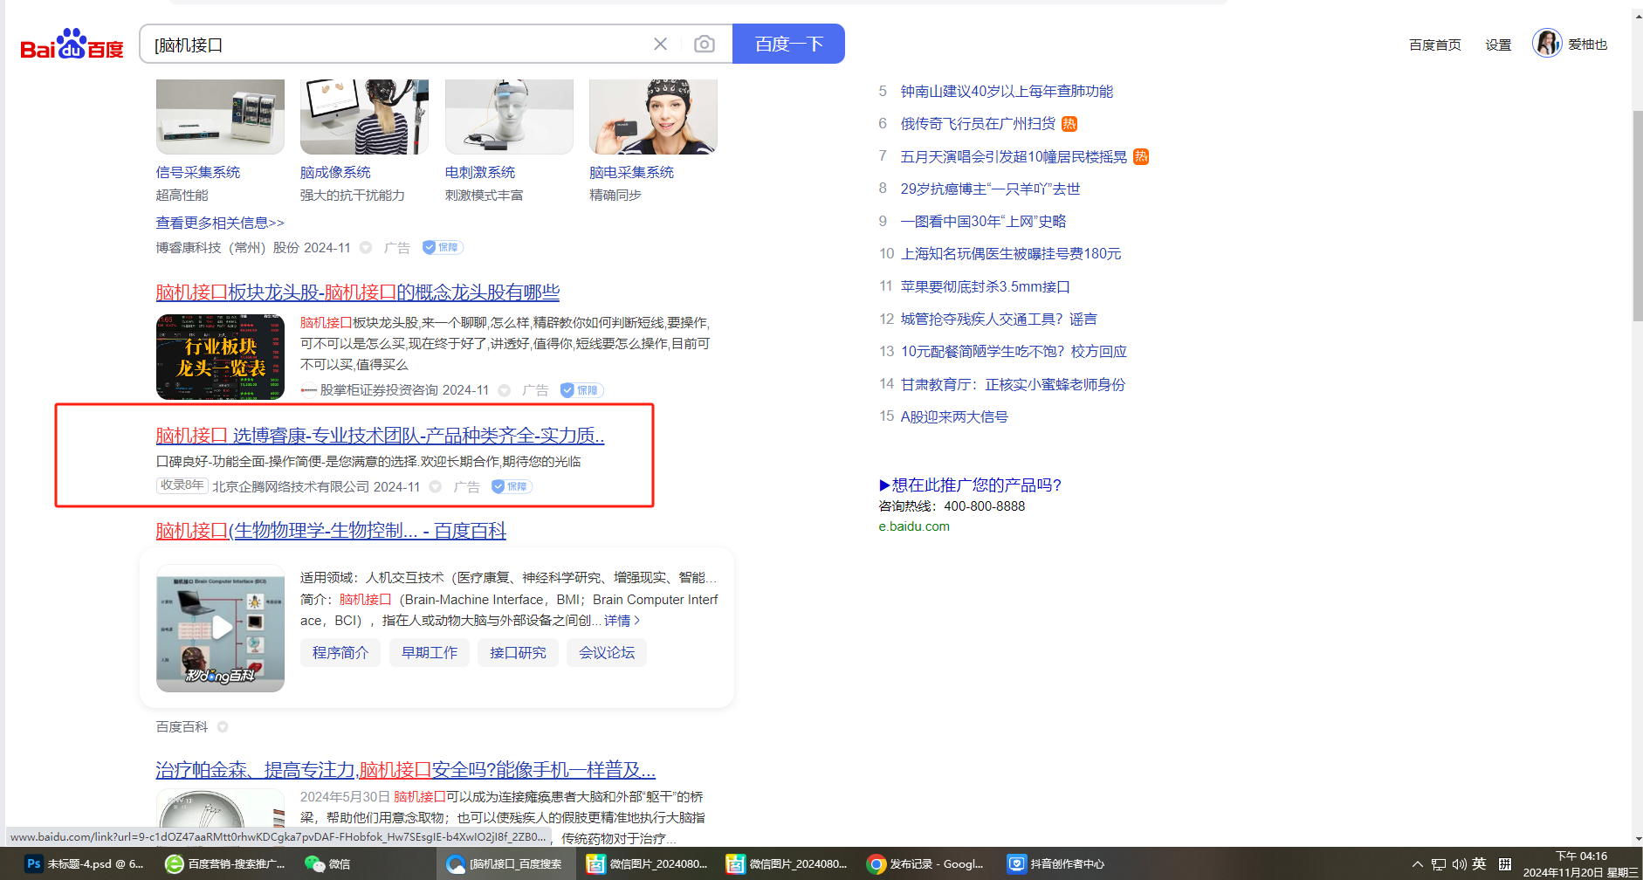The width and height of the screenshot is (1643, 880).
Task: Click the taskbar volume speaker icon
Action: pos(1459,863)
